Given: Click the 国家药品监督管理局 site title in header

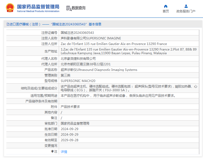Looking at the screenshot, I should coord(38,7).
